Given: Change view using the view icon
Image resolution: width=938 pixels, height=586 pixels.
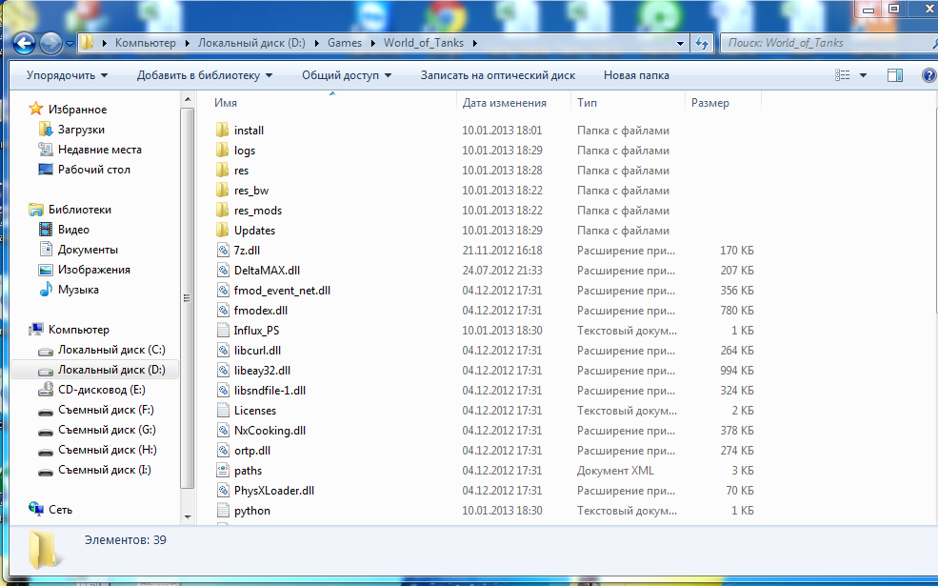Looking at the screenshot, I should click(842, 75).
